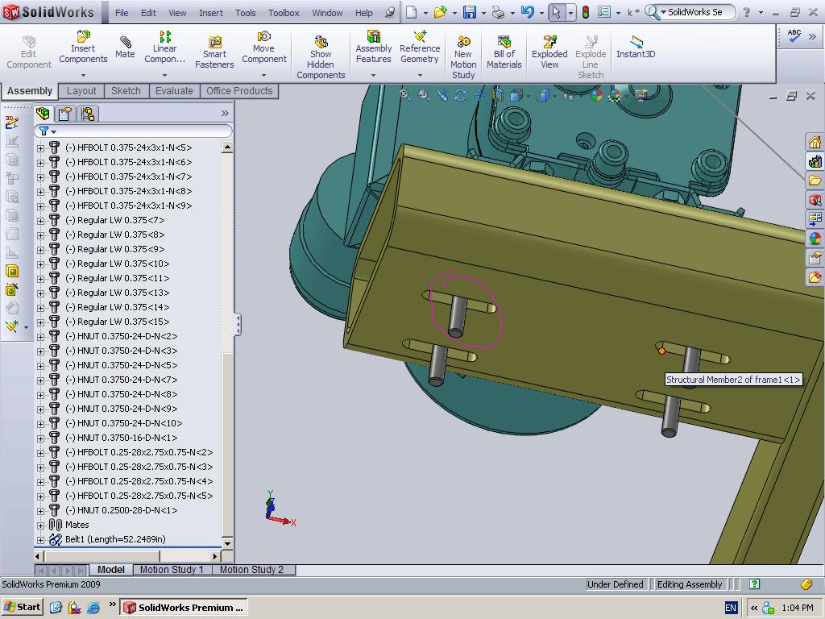Open the Reference Geometry dropdown arrow
Image resolution: width=825 pixels, height=619 pixels.
[x=420, y=75]
